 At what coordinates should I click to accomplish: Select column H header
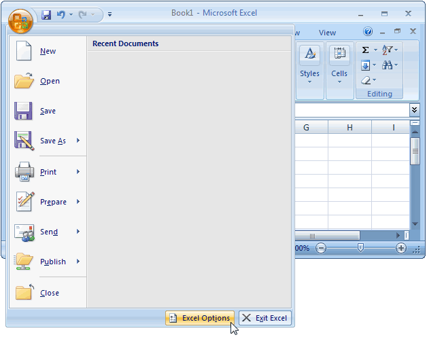click(350, 128)
